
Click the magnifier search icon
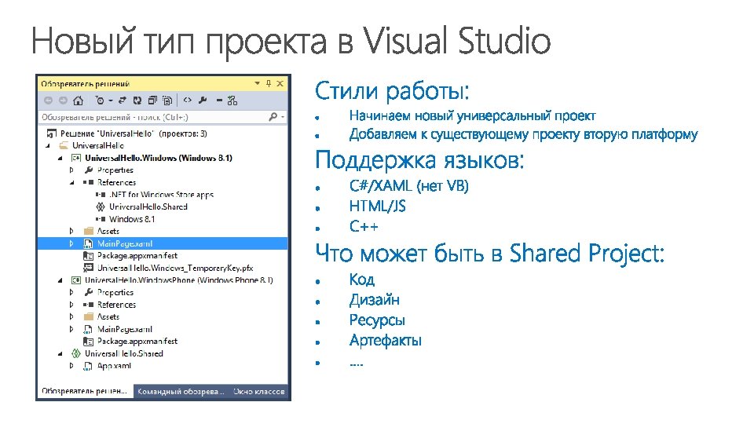(273, 117)
